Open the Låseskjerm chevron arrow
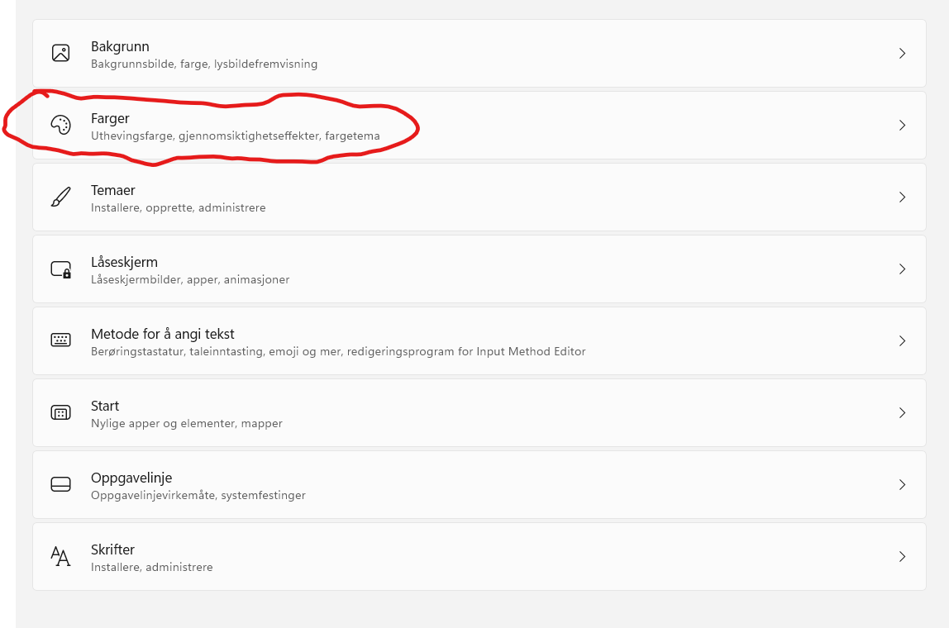The image size is (949, 628). coord(902,269)
